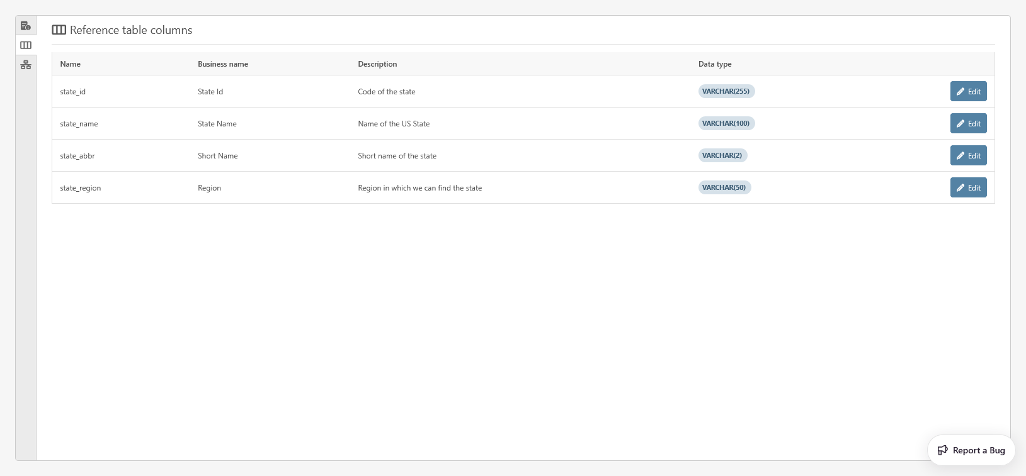Click the VARCHAR(100) data type badge

[x=726, y=123]
